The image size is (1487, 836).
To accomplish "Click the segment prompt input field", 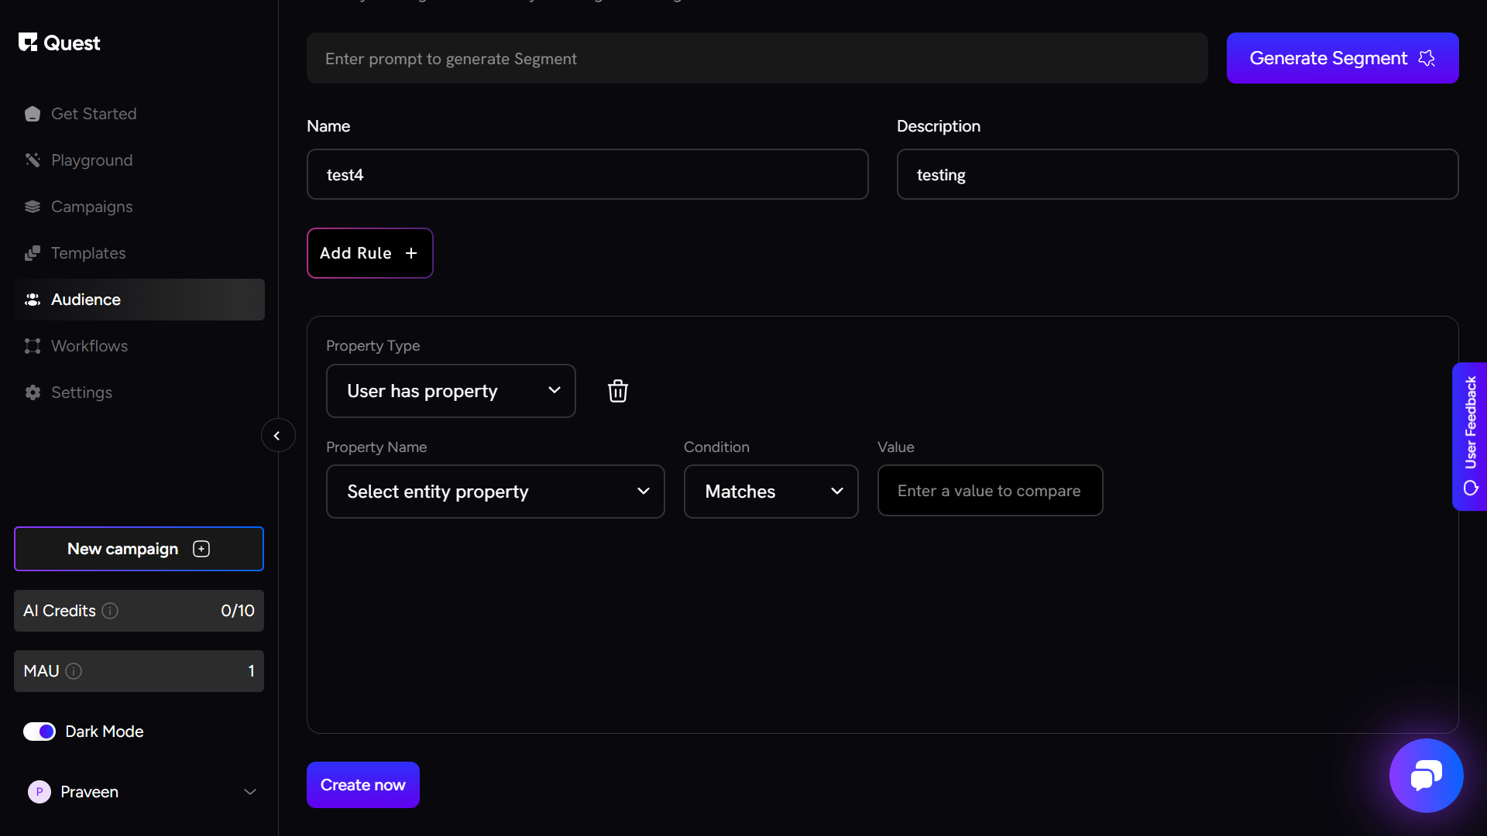I will pos(757,59).
